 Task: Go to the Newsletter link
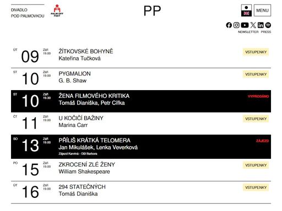pos(248,32)
